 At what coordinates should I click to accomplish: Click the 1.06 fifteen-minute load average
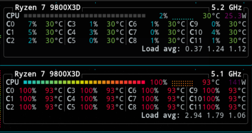[237, 115]
